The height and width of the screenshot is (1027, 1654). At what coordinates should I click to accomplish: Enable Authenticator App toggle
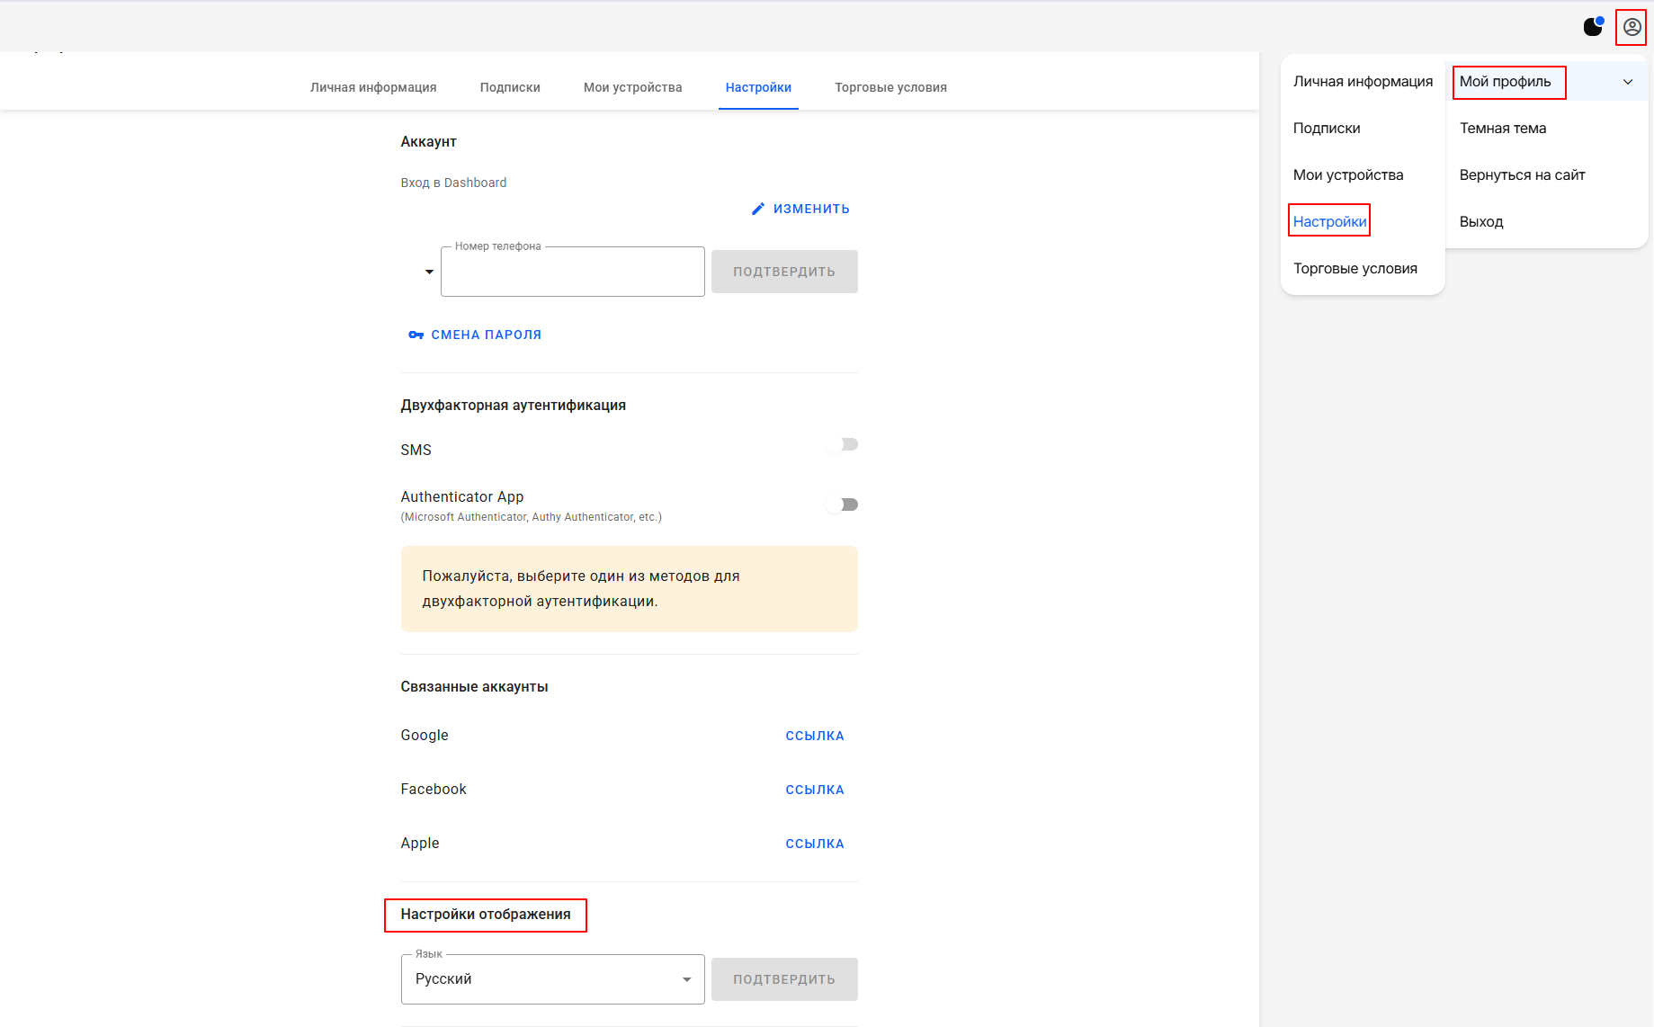[x=843, y=505]
